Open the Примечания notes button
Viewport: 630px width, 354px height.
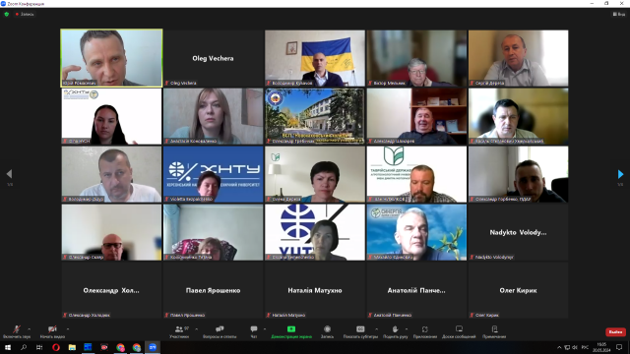click(494, 331)
